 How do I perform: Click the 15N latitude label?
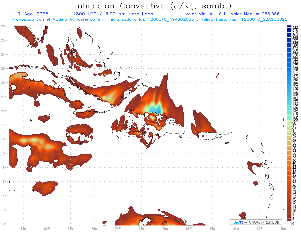[4, 181]
